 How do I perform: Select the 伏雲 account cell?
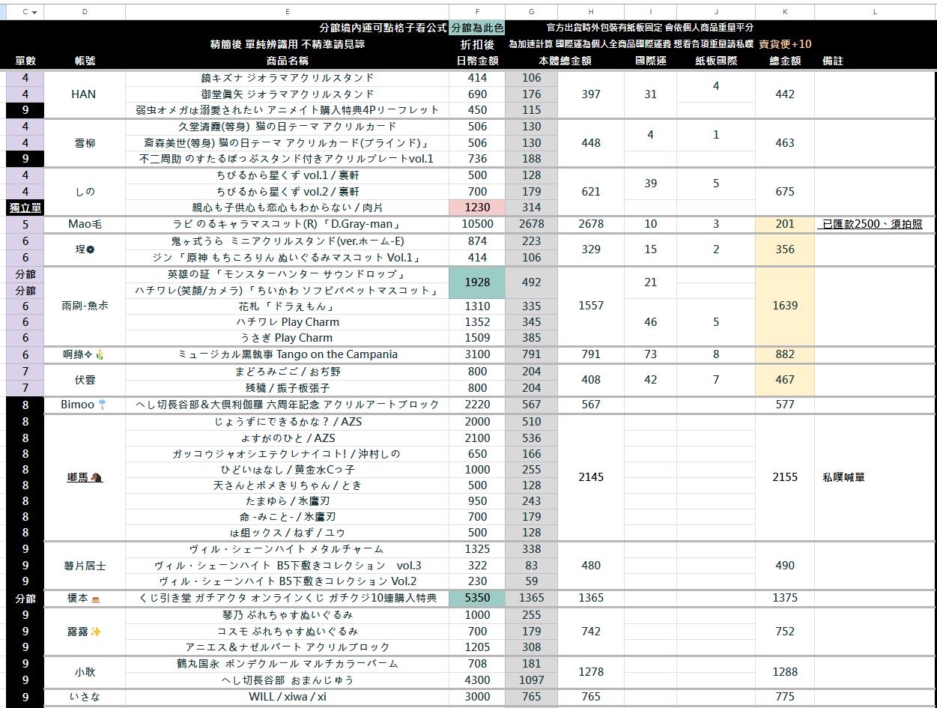click(x=85, y=380)
